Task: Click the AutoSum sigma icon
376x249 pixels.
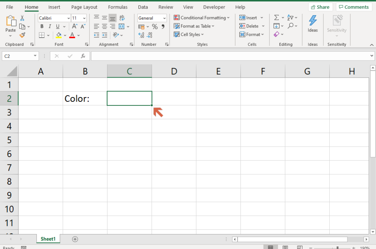Action: 276,18
